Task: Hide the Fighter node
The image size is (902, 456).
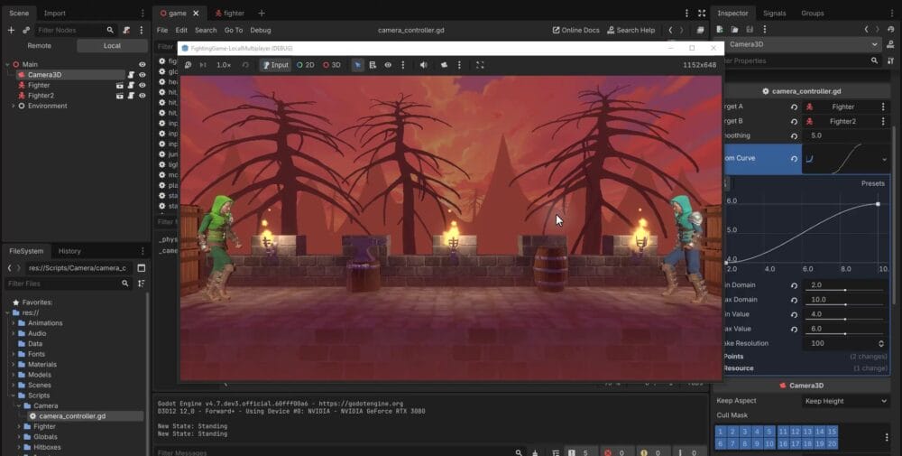Action: [143, 85]
